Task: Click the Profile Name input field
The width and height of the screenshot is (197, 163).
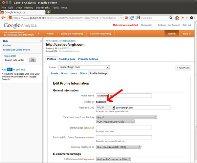Action: (124, 96)
